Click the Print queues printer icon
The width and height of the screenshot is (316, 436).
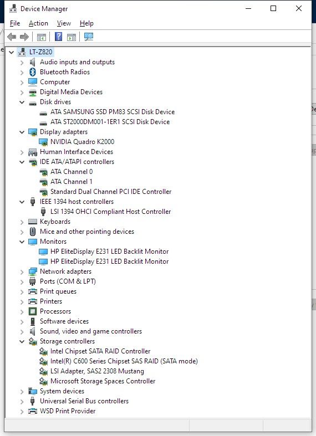point(33,291)
